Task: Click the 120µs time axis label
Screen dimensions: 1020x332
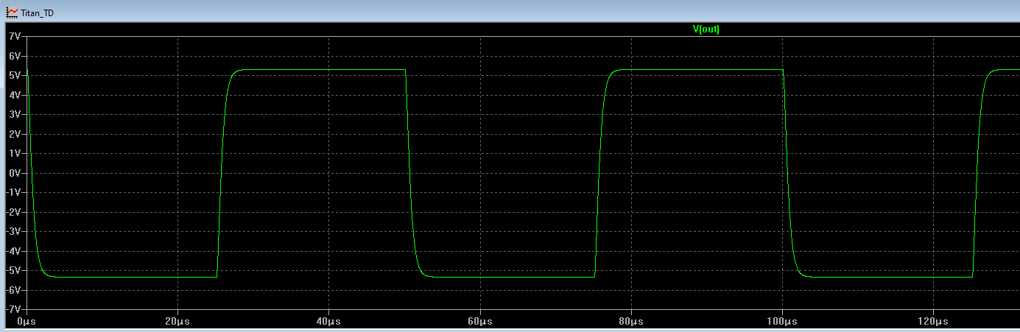Action: (933, 322)
